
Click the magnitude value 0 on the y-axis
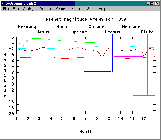click(13, 55)
